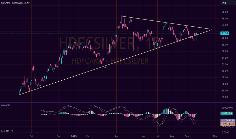Click the 52.00 price axis label
Screen dimensions: 236x139
click(x=225, y=97)
